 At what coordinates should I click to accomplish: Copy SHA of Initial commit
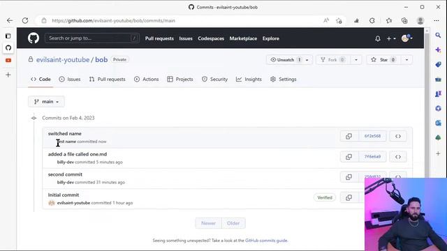point(349,198)
